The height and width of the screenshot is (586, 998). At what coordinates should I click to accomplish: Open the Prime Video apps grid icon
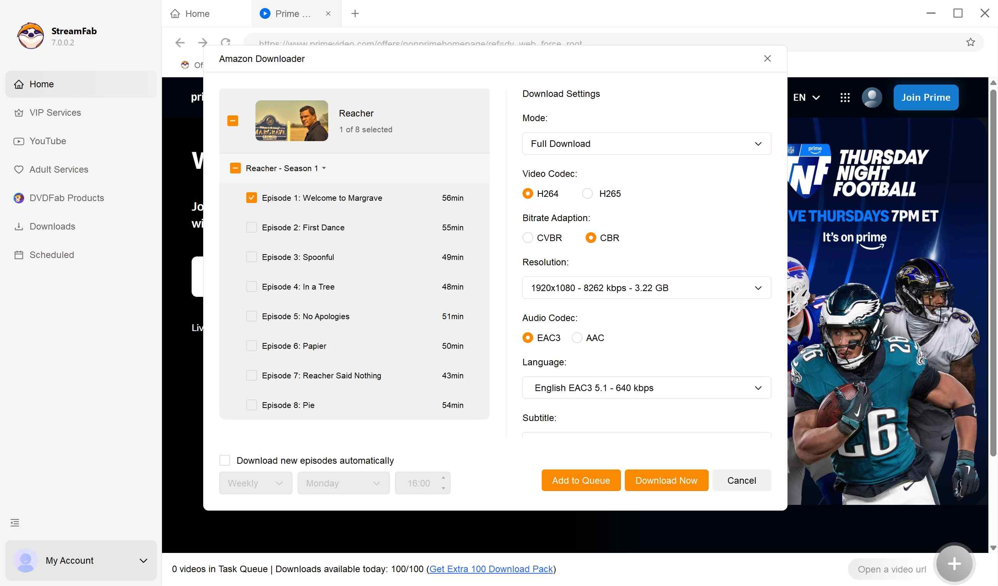(x=845, y=98)
